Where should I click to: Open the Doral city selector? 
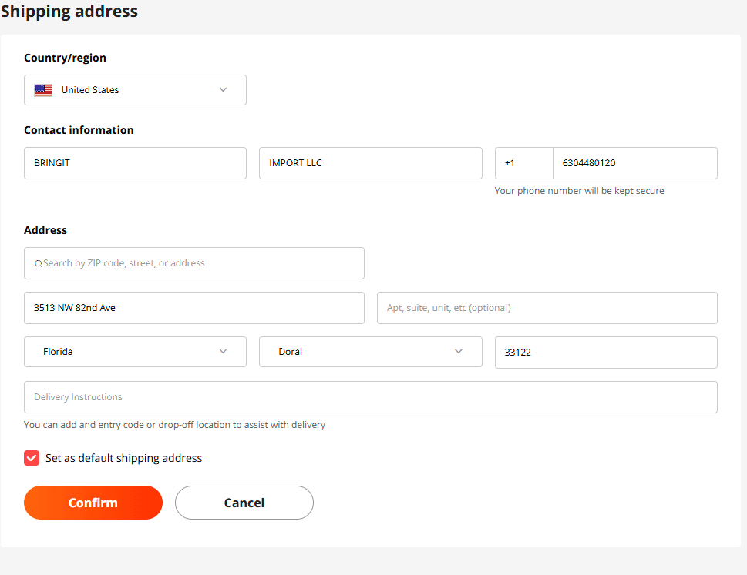click(x=371, y=352)
